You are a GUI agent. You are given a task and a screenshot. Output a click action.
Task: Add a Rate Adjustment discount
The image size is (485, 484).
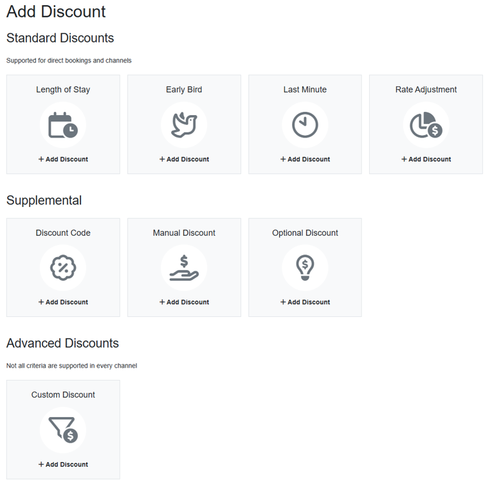(x=426, y=159)
